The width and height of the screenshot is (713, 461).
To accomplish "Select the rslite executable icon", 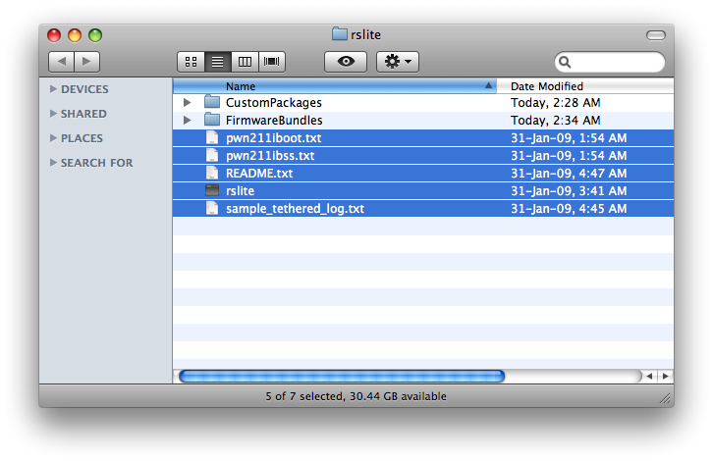I will coord(212,191).
